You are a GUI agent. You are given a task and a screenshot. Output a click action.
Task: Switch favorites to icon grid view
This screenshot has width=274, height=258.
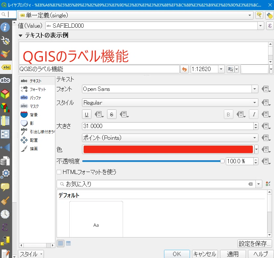[61, 243]
